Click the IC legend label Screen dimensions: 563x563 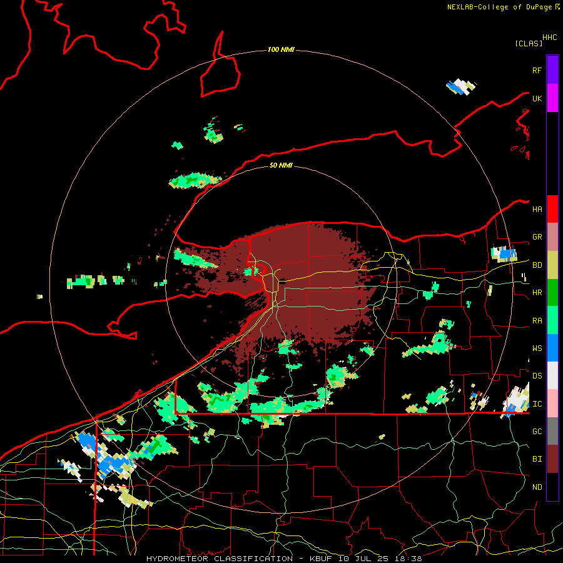(537, 404)
